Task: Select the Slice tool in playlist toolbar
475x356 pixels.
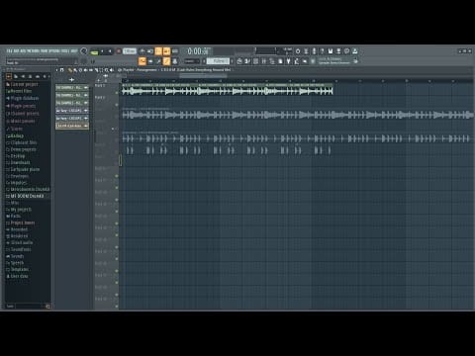Action: 96,70
